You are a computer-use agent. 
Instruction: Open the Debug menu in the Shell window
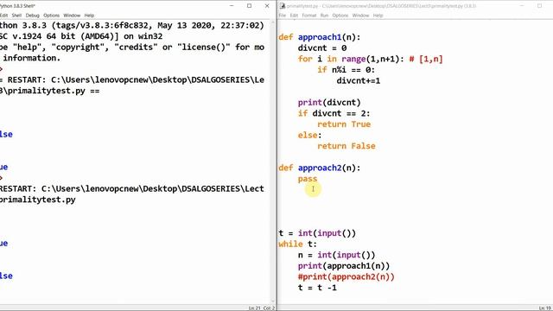pyautogui.click(x=33, y=16)
